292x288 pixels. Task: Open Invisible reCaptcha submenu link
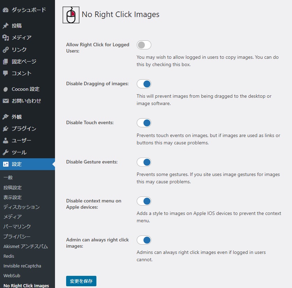(x=22, y=266)
